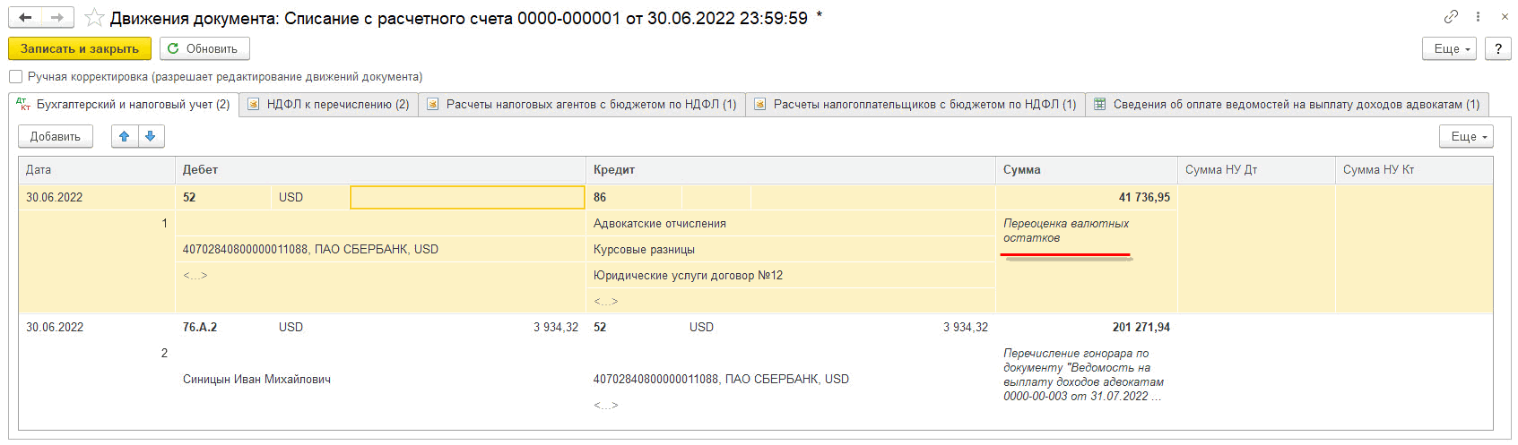Click the back navigation arrow

coord(25,18)
